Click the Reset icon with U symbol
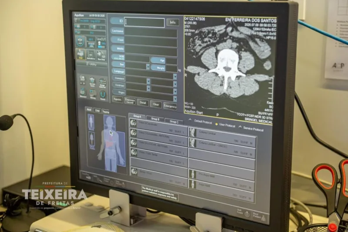Screen dimensions: 348x232 click(x=103, y=96)
